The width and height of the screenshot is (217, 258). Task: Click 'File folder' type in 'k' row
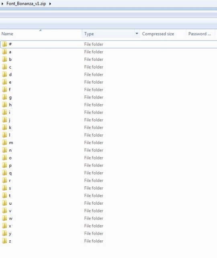pos(94,127)
